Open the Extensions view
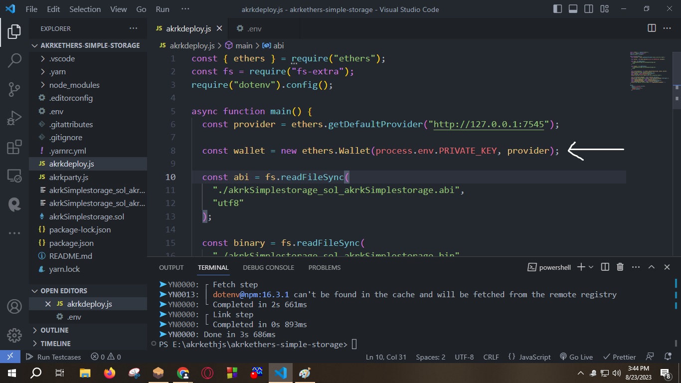The height and width of the screenshot is (383, 681). pos(14,147)
